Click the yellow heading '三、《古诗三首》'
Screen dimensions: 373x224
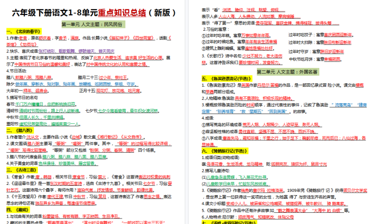(22, 170)
